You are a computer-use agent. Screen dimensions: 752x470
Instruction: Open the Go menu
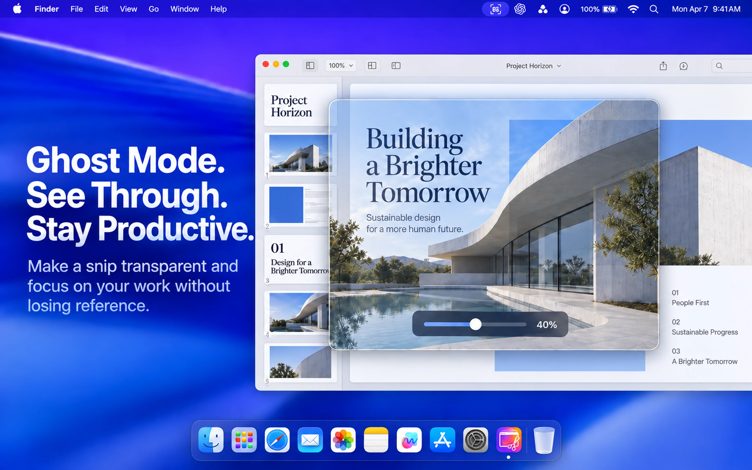point(154,9)
